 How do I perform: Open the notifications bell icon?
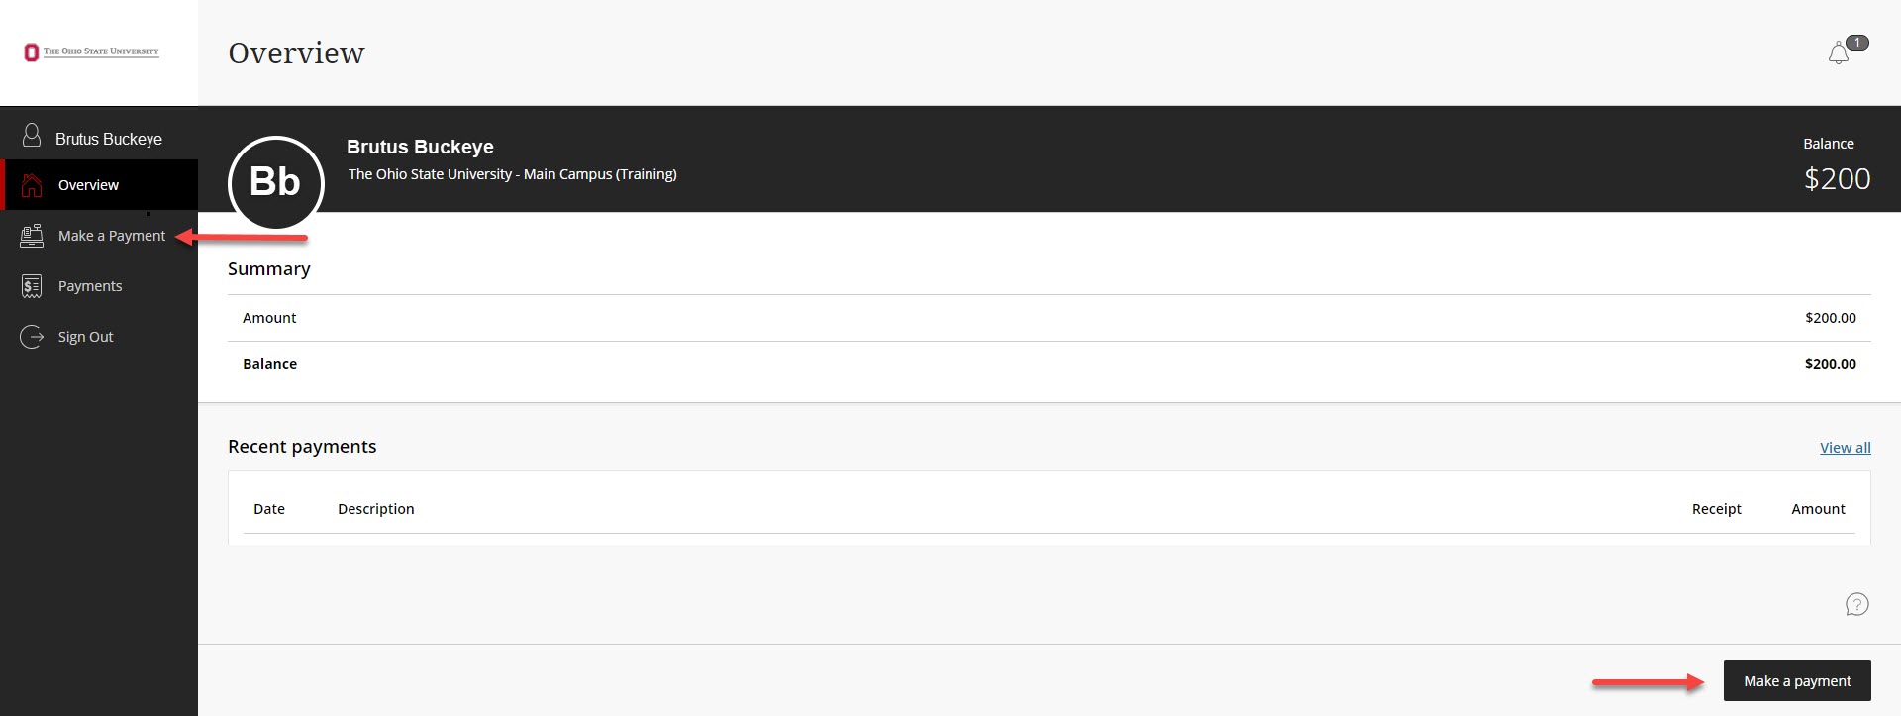[x=1839, y=53]
